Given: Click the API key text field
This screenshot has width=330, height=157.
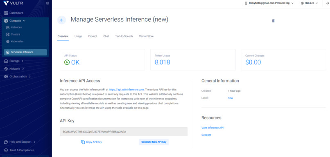Looking at the screenshot, I should coord(124,132).
